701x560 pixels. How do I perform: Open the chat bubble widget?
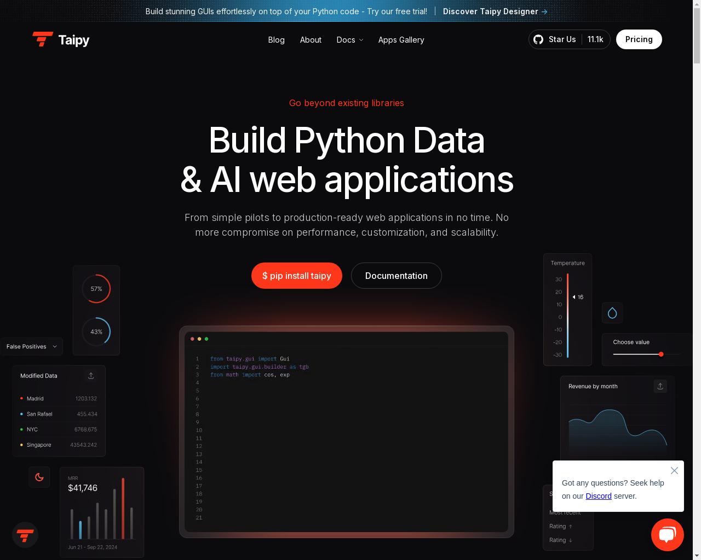click(667, 535)
